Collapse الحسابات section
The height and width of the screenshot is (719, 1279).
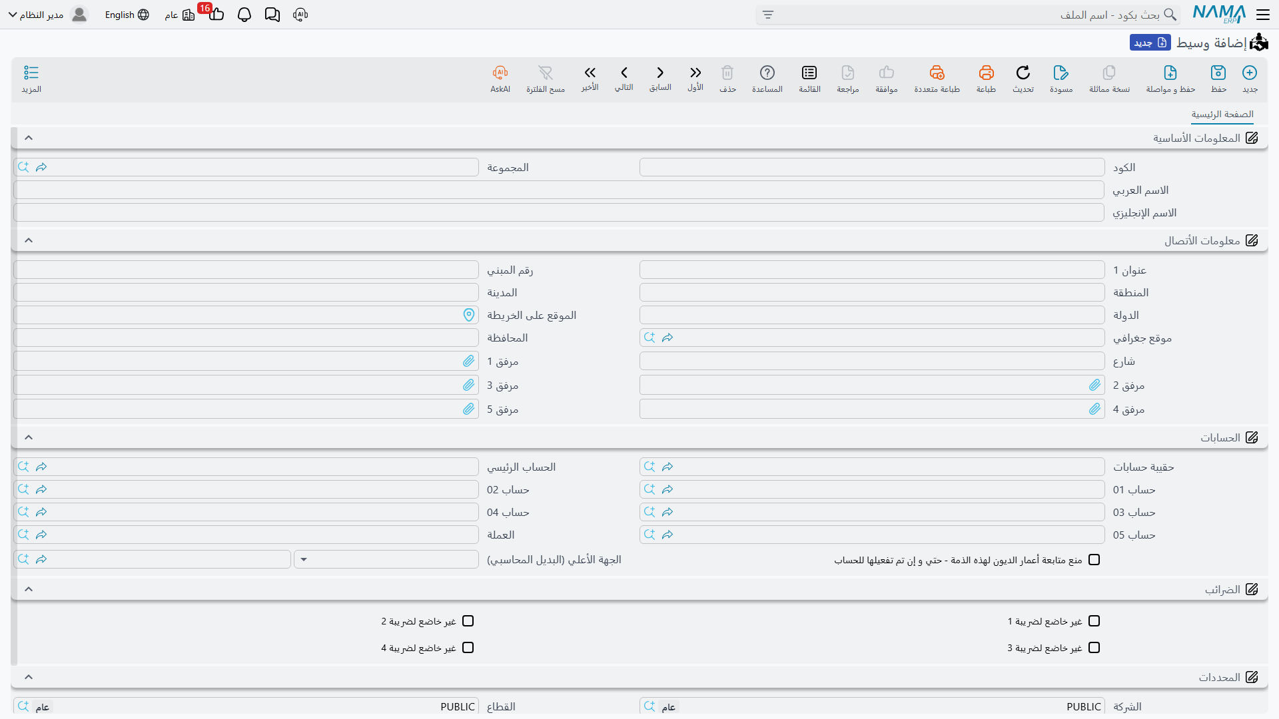(x=29, y=437)
